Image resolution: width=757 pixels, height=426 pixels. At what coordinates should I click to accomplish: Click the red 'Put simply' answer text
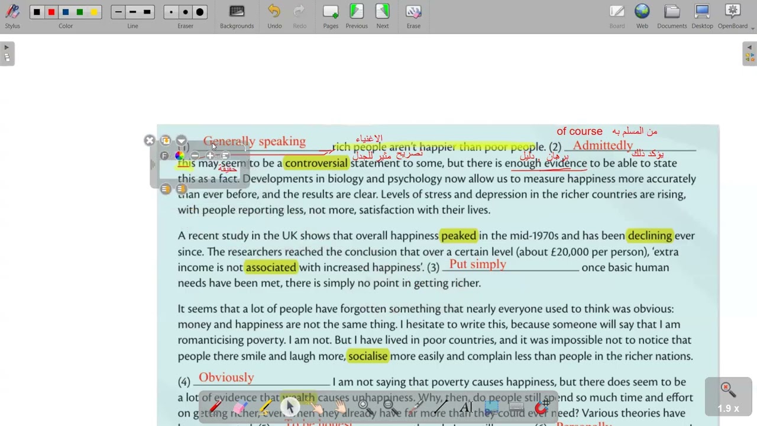coord(478,264)
